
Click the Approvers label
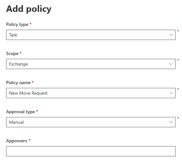[17, 141]
